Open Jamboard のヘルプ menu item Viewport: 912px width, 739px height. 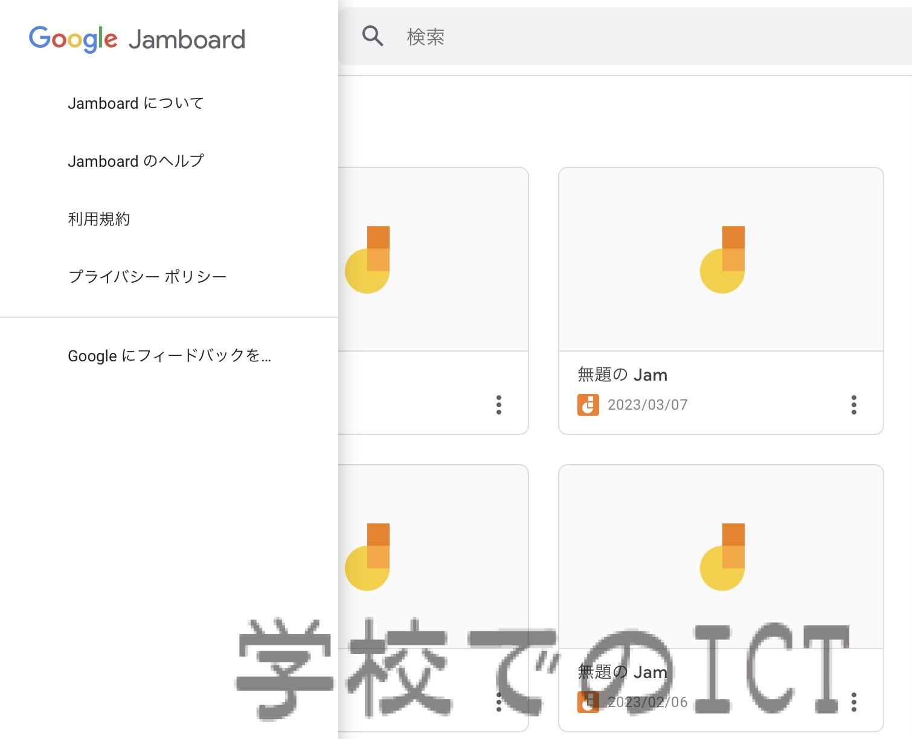coord(136,161)
